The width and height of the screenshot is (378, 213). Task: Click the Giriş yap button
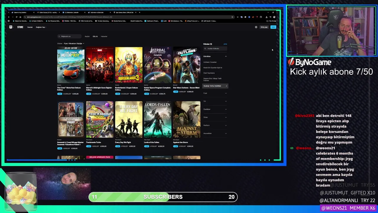pyautogui.click(x=264, y=27)
